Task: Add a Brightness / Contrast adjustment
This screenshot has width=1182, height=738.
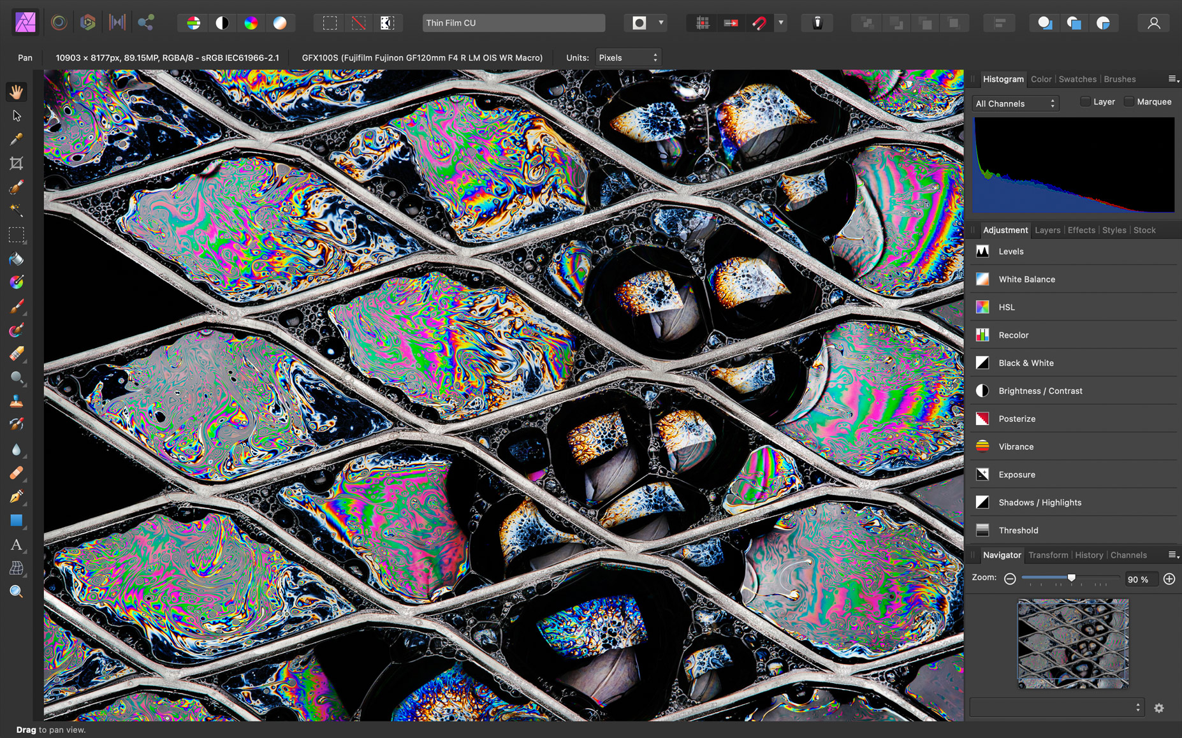Action: coord(1040,391)
